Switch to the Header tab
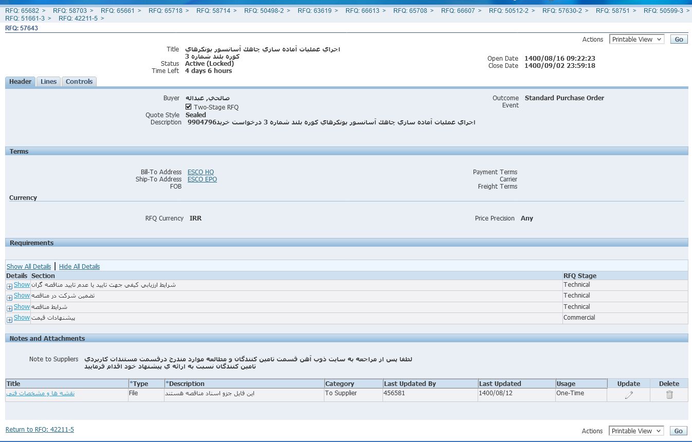 20,82
